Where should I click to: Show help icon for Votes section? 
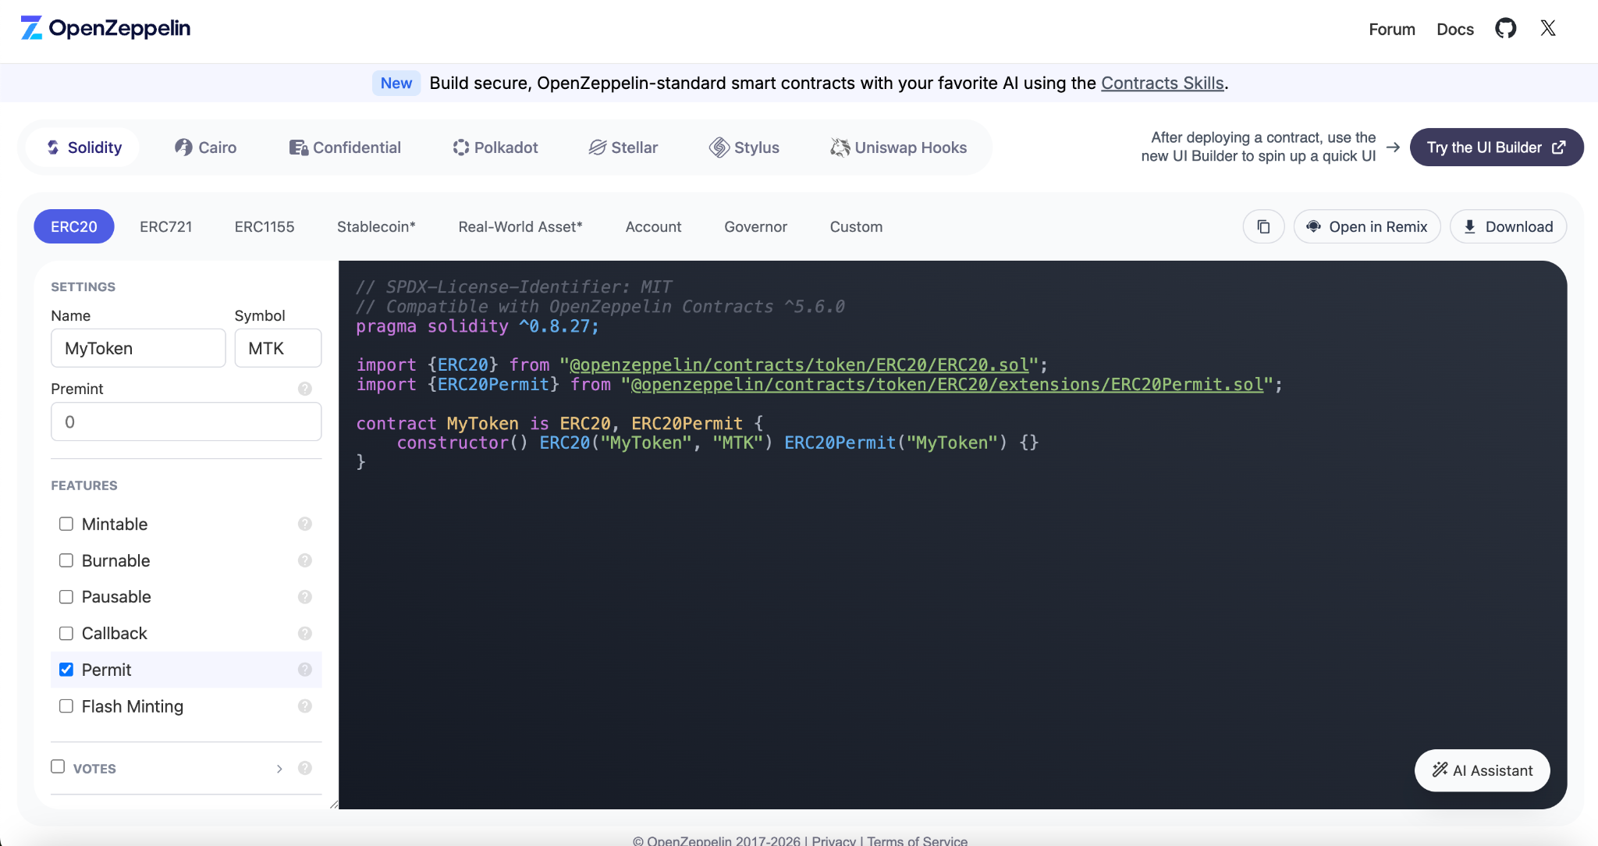click(305, 768)
